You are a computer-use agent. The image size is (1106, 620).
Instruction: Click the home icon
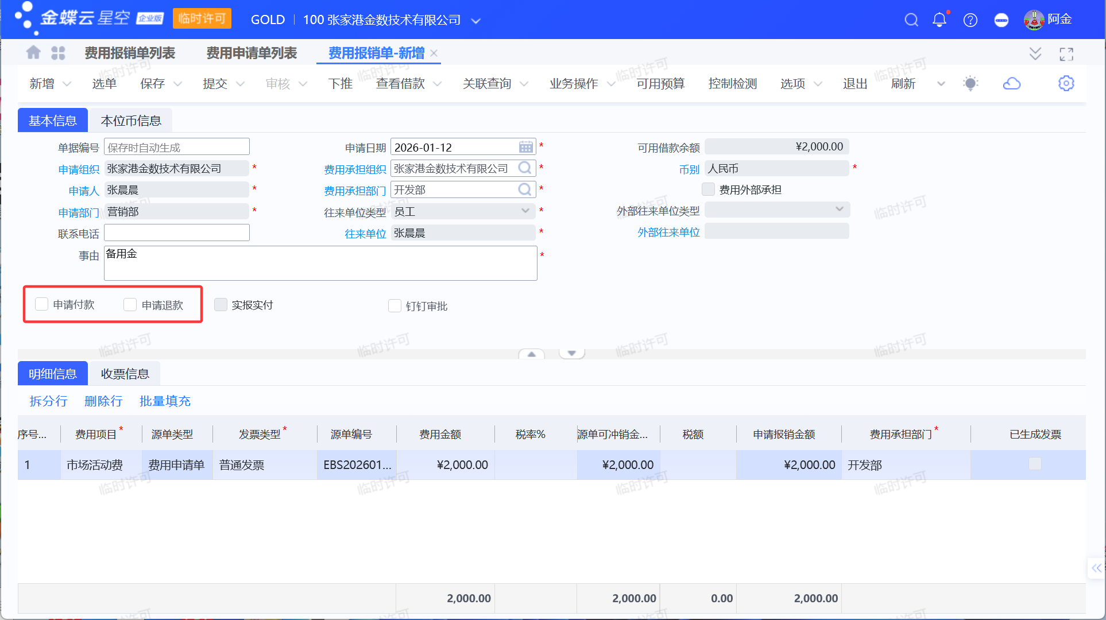[33, 53]
